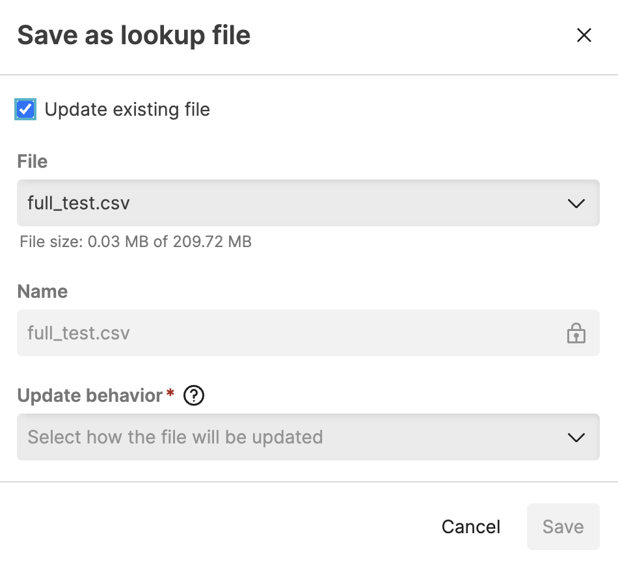618x567 pixels.
Task: Click the chevron on the Update behavior selector
Action: (576, 437)
